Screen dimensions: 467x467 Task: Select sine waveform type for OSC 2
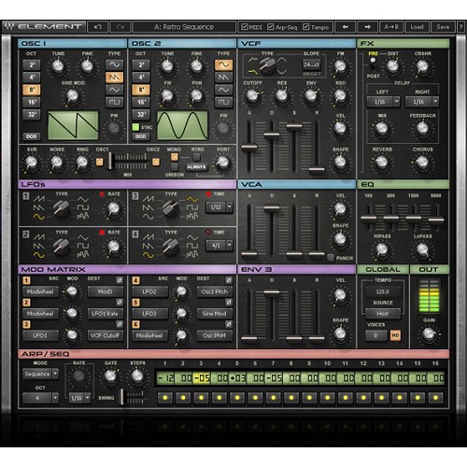[x=223, y=64]
